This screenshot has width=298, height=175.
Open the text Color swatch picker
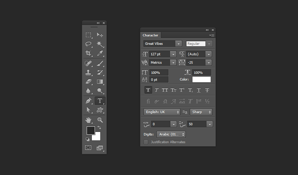[202, 79]
